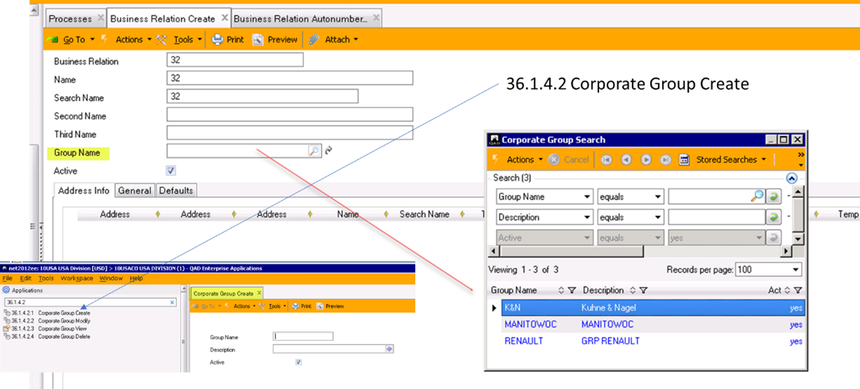Click the Group Name field lookup magnifier
The width and height of the screenshot is (860, 389).
coord(314,151)
